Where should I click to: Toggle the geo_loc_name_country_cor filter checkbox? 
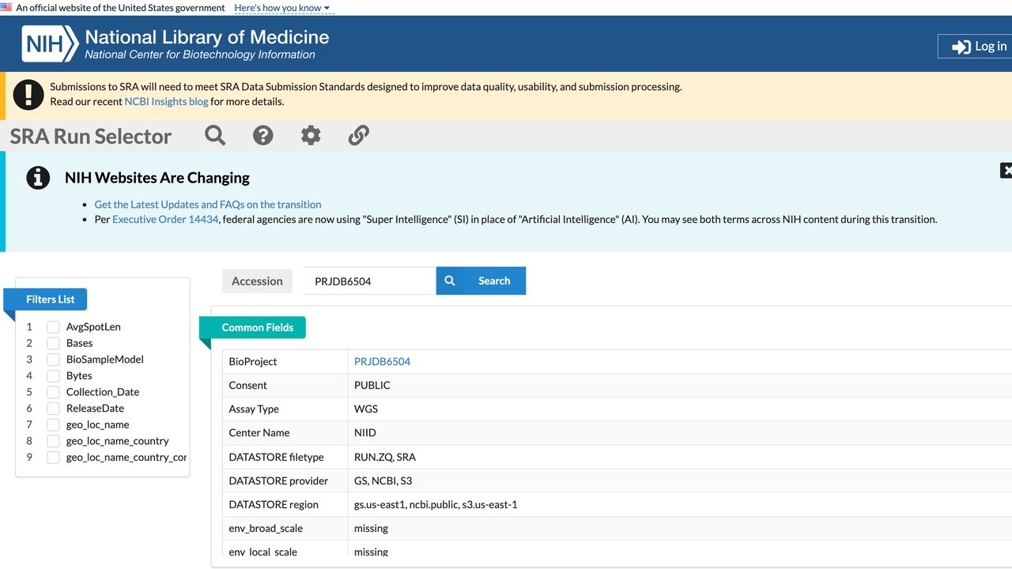[53, 458]
